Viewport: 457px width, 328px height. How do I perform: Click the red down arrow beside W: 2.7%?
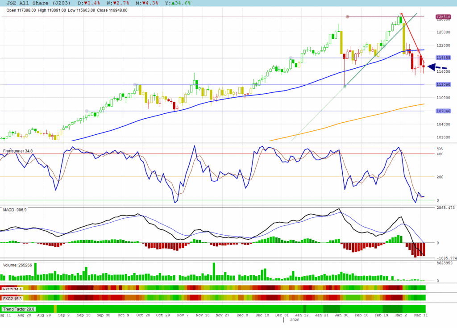[115, 3]
